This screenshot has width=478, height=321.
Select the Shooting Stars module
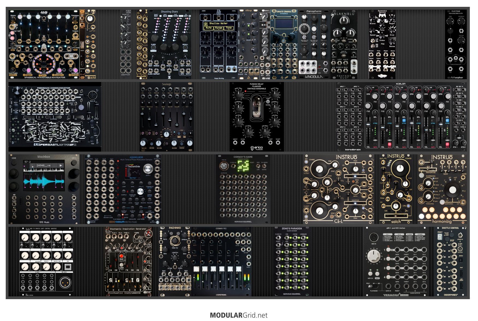[x=169, y=45]
